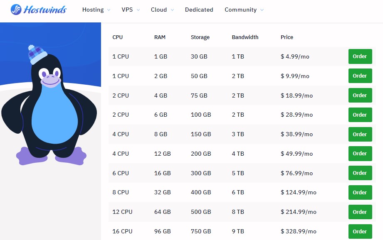
Task: Select the Hosting menu label
Action: point(93,10)
